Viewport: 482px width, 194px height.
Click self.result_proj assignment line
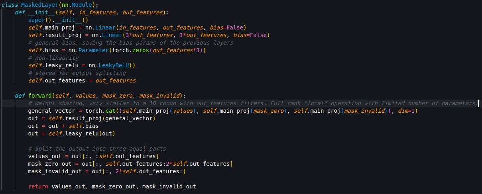[x=149, y=35]
